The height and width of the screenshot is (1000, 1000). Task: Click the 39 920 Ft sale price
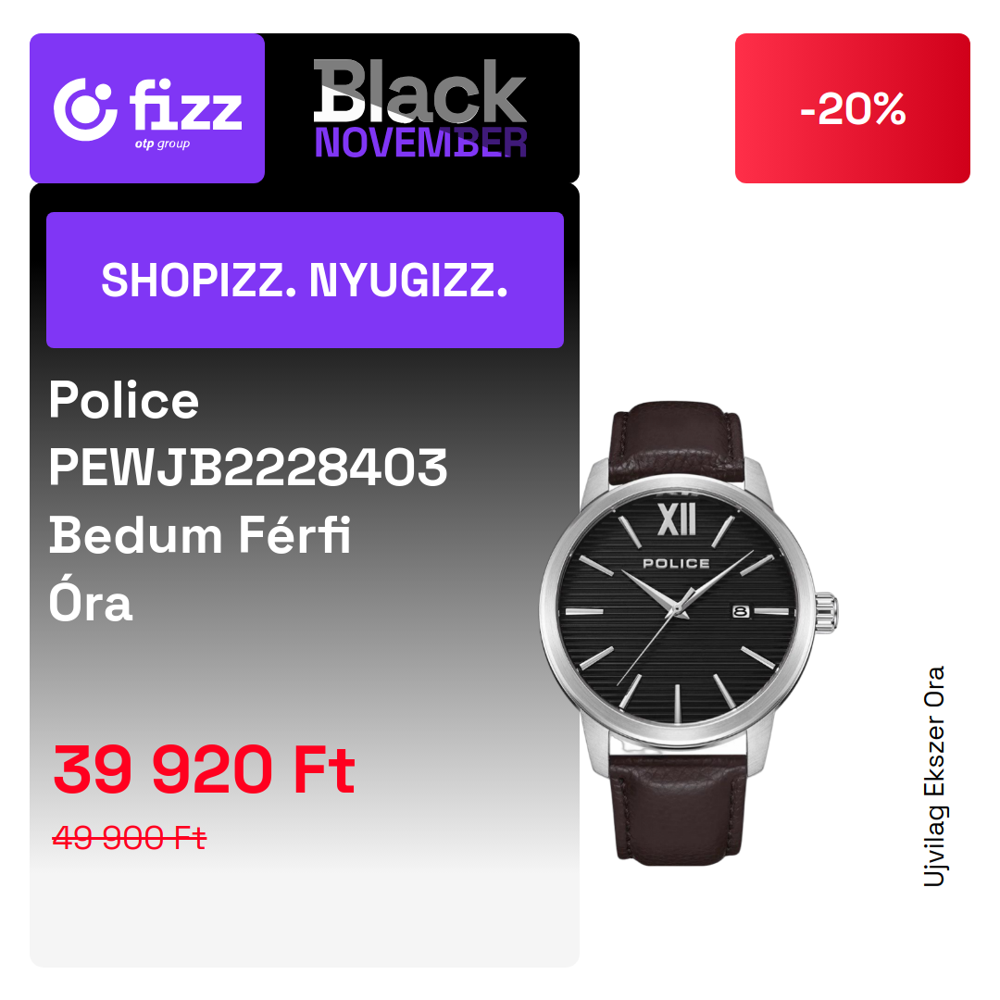click(204, 769)
